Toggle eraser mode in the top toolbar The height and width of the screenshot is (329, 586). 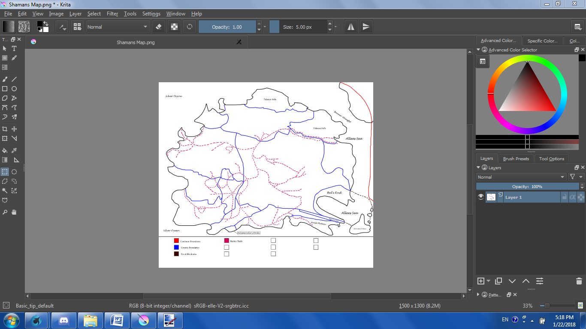[159, 27]
